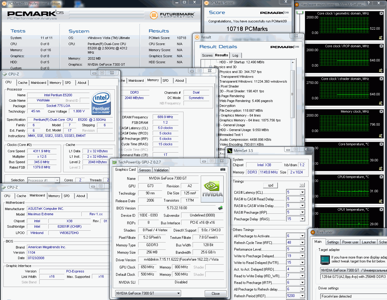
Task: Click the PCMark Score window title icon
Action: click(207, 3)
